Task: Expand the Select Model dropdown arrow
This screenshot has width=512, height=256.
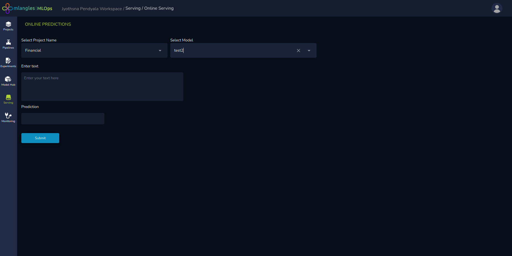Action: click(x=309, y=51)
